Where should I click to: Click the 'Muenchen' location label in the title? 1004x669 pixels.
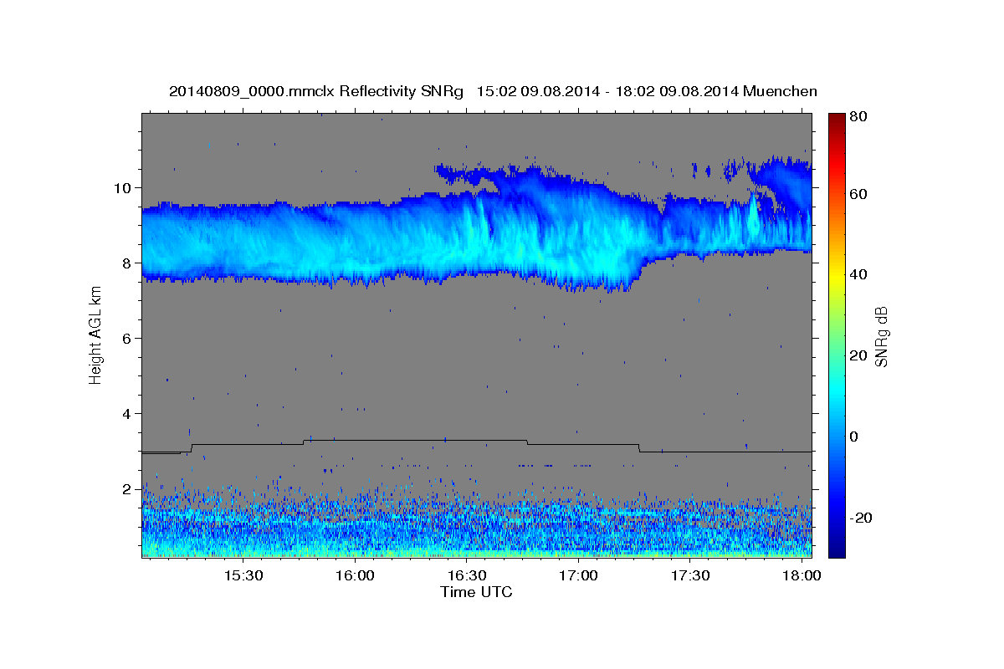(780, 91)
